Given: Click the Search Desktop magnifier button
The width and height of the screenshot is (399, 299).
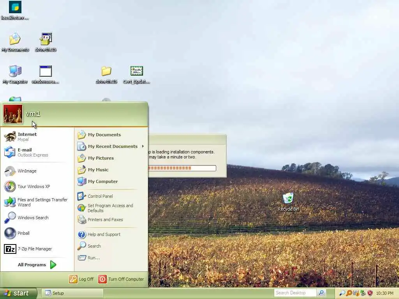Looking at the screenshot, I should click(x=321, y=293).
